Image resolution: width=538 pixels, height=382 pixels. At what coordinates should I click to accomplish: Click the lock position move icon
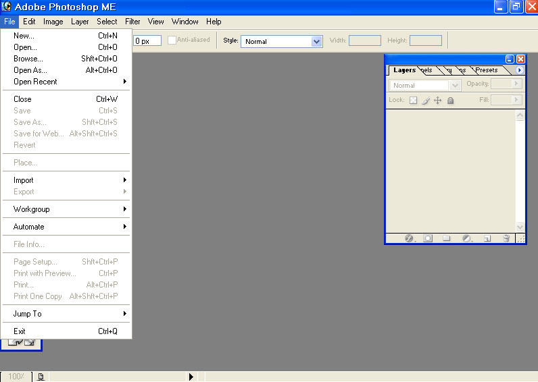[437, 101]
